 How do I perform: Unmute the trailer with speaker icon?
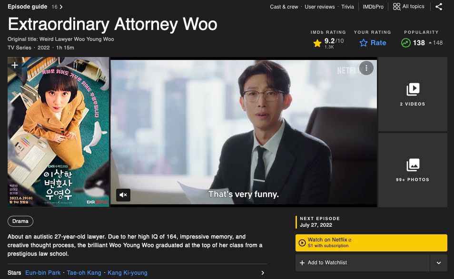[123, 195]
